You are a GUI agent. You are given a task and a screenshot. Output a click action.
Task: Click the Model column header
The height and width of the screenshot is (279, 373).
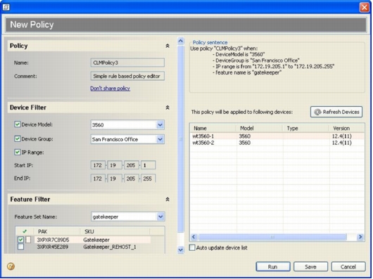(x=259, y=128)
